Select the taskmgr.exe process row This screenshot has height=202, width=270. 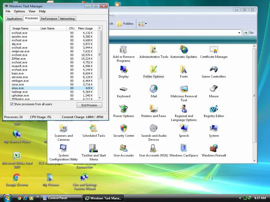pos(52,92)
